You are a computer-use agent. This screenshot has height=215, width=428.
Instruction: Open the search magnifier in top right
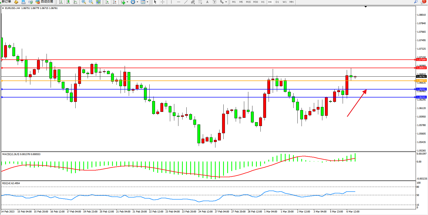coord(416,2)
